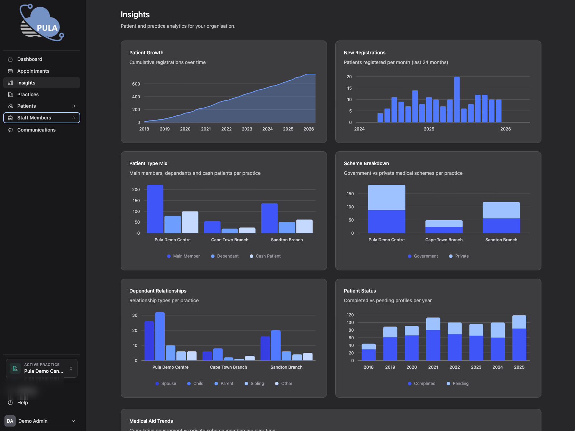
Task: Click 'Cumulative registrations over time' subtitle
Action: (167, 62)
